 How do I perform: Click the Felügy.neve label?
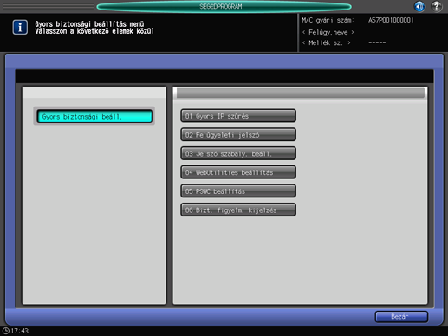328,32
